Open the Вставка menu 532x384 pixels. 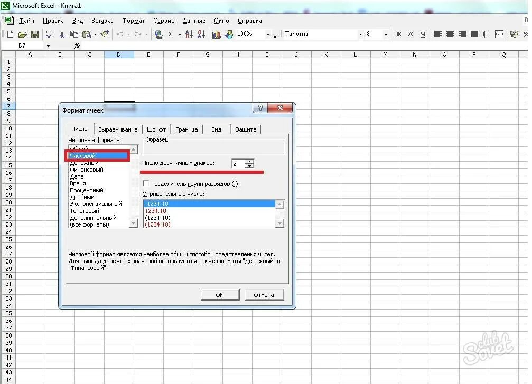tap(102, 21)
